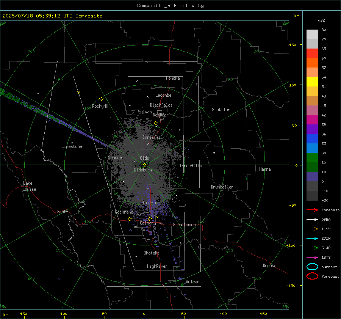Click the cyan current ellipse legend icon

click(312, 267)
